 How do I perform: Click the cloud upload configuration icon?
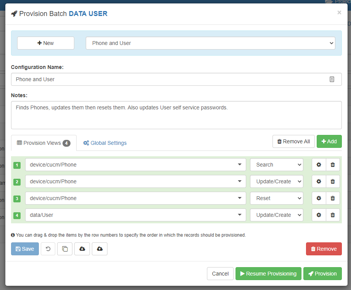[x=99, y=249]
